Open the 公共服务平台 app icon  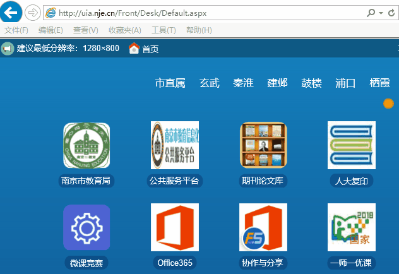(x=175, y=145)
